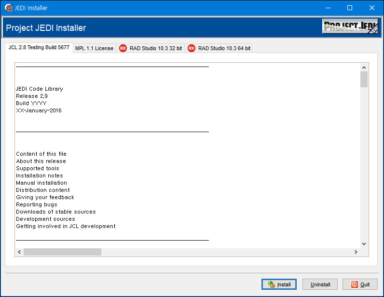Open the RAD Studio 10.3 64 bit tab
Image resolution: width=384 pixels, height=297 pixels.
click(x=219, y=48)
